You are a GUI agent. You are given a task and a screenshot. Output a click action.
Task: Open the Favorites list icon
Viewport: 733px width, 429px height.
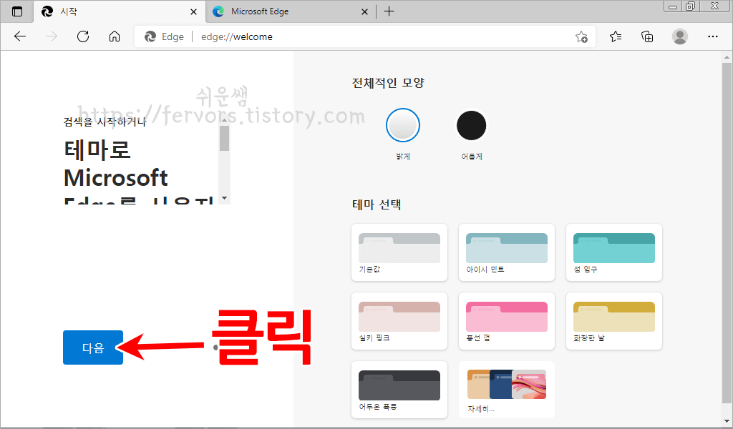[616, 36]
